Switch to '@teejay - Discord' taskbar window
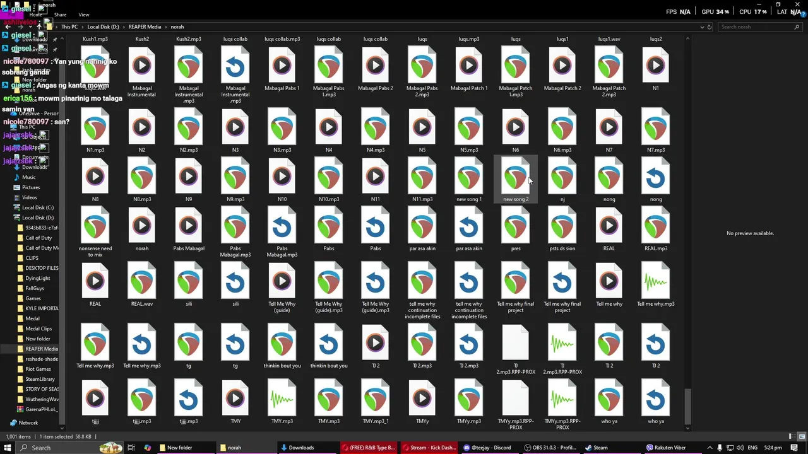The image size is (808, 454). [490, 448]
